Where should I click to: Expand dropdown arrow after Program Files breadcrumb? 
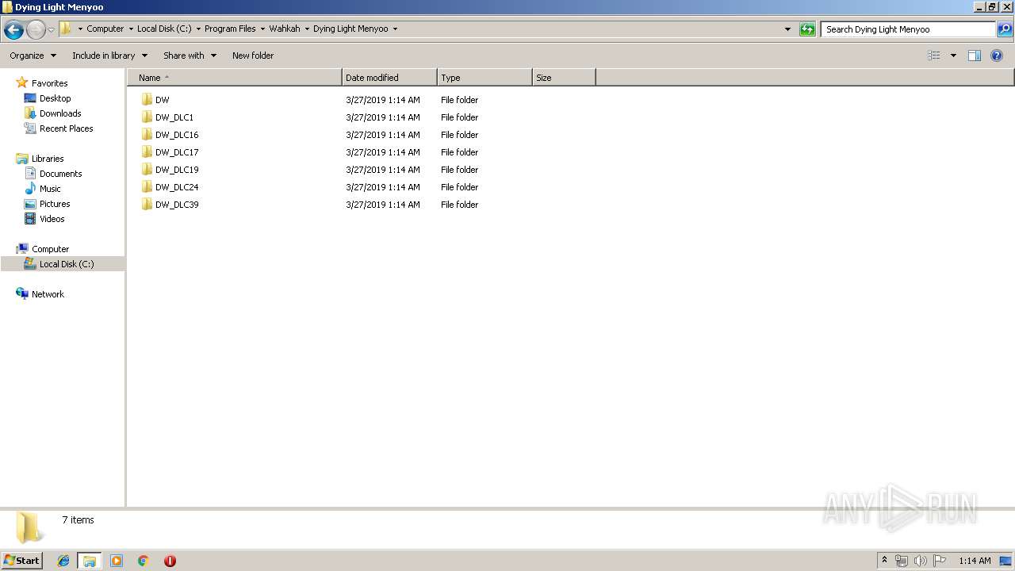pos(262,29)
